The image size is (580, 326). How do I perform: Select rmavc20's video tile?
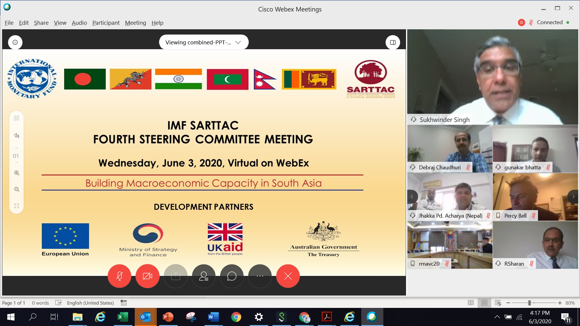[450, 245]
